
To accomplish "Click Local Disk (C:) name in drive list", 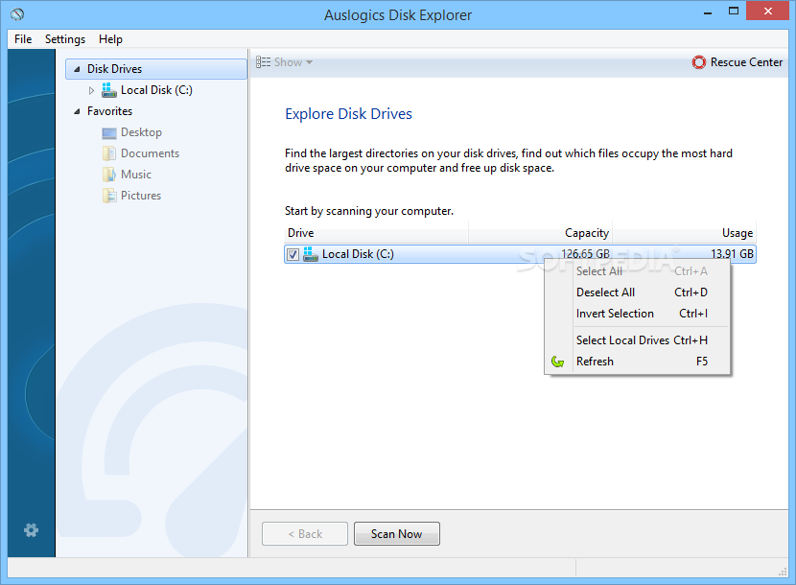I will pyautogui.click(x=358, y=254).
